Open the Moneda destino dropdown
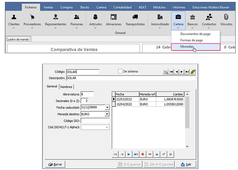The width and height of the screenshot is (238, 170). click(x=107, y=114)
